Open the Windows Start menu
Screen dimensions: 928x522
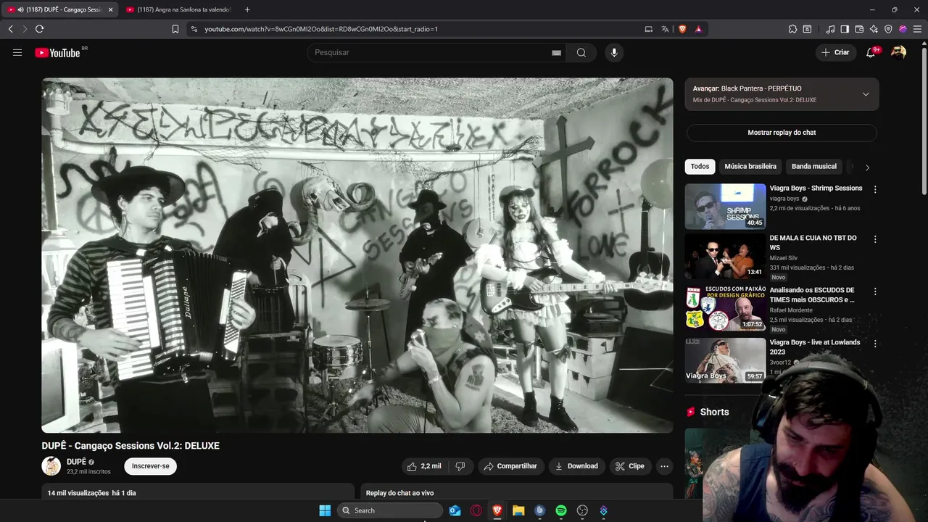pos(325,510)
